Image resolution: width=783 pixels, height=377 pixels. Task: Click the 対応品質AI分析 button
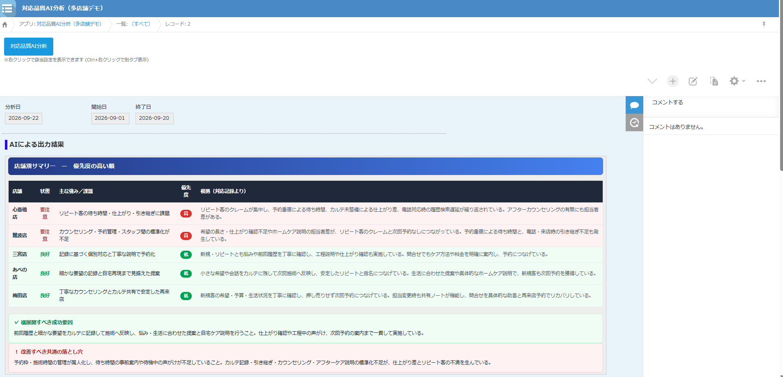29,46
